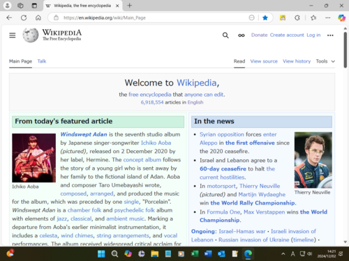Click the page vertical scrollbar thumb
This screenshot has height=261, width=349.
[x=346, y=50]
